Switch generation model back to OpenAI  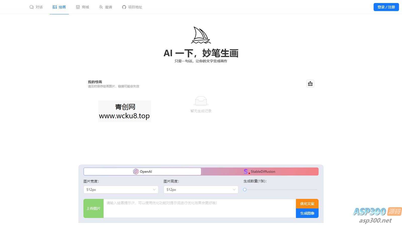pos(142,172)
